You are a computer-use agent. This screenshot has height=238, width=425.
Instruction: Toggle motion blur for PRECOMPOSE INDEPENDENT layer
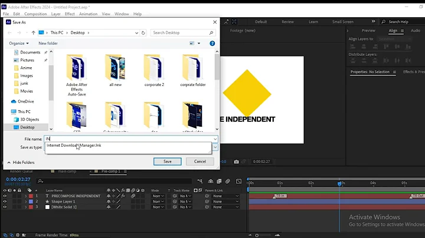[x=133, y=196]
